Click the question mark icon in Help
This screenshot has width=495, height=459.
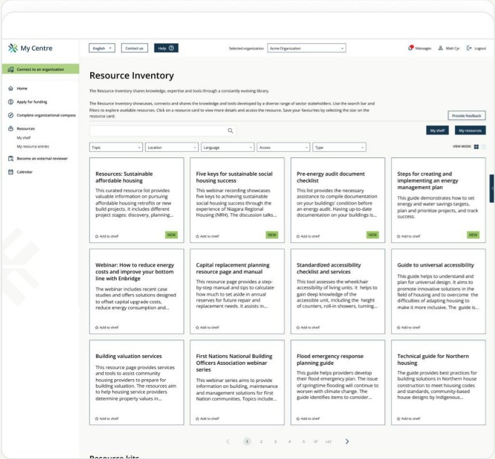[172, 48]
